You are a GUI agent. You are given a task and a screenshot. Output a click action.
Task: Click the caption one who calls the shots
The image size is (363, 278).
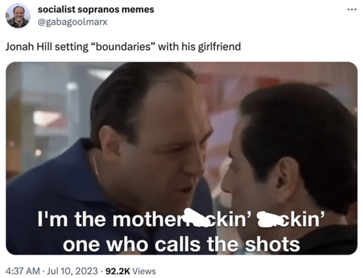pos(181,244)
